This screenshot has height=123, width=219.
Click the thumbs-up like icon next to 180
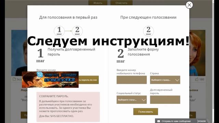[x=197, y=79]
